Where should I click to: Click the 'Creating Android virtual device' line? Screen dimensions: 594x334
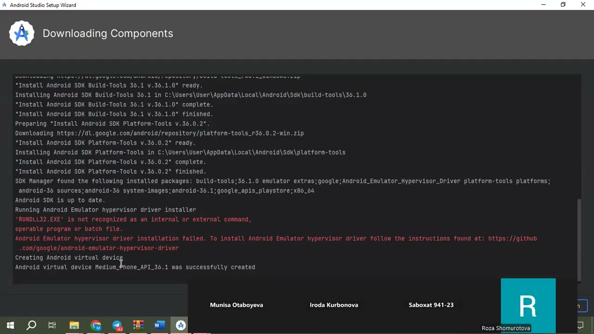pyautogui.click(x=69, y=258)
